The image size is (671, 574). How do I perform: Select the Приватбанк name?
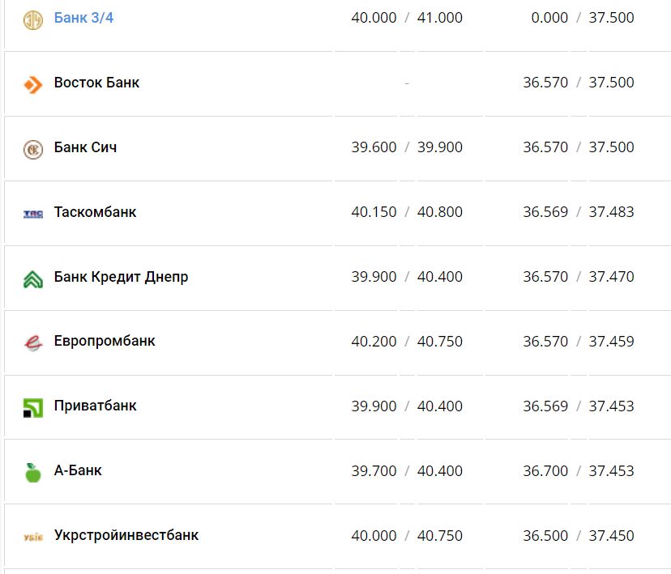[x=95, y=406]
